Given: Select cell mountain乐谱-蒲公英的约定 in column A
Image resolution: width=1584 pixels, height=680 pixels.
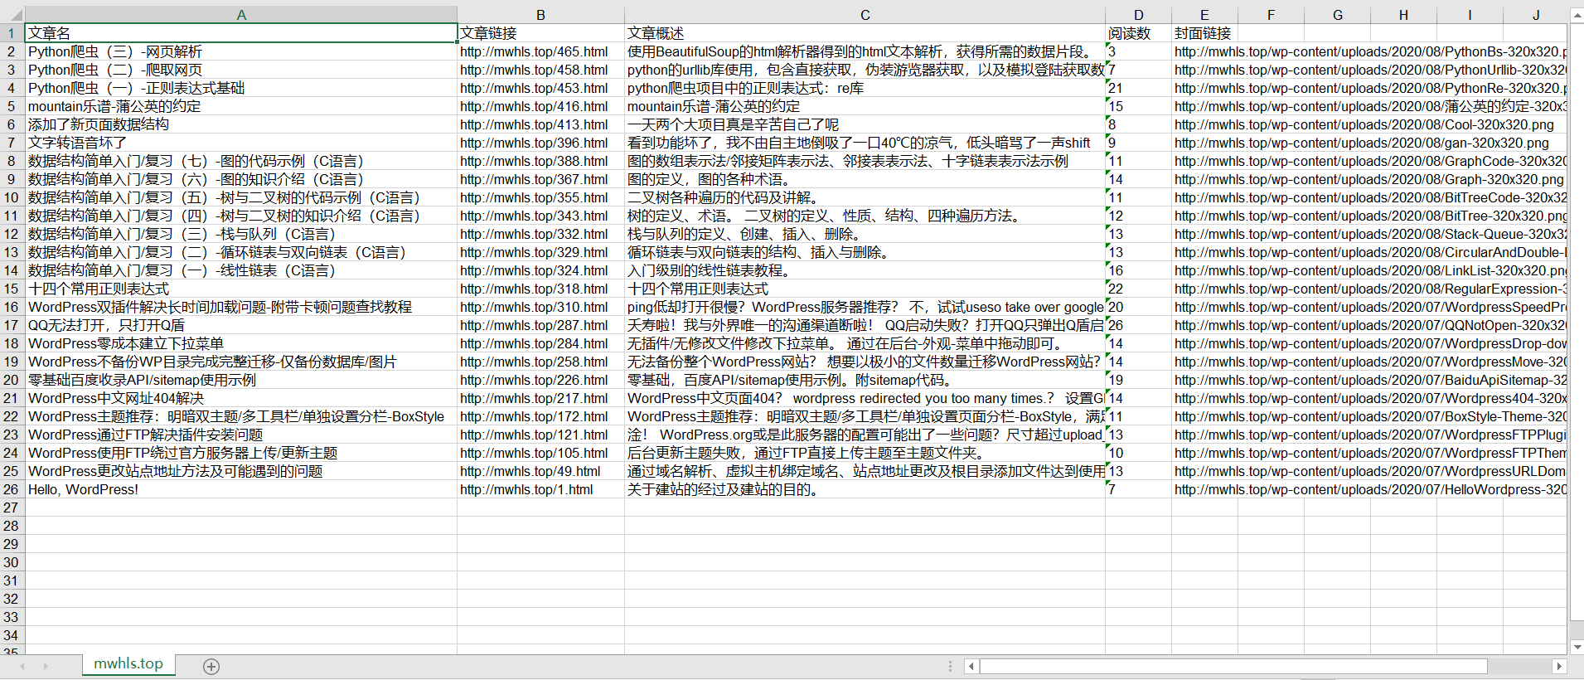Looking at the screenshot, I should (x=241, y=106).
